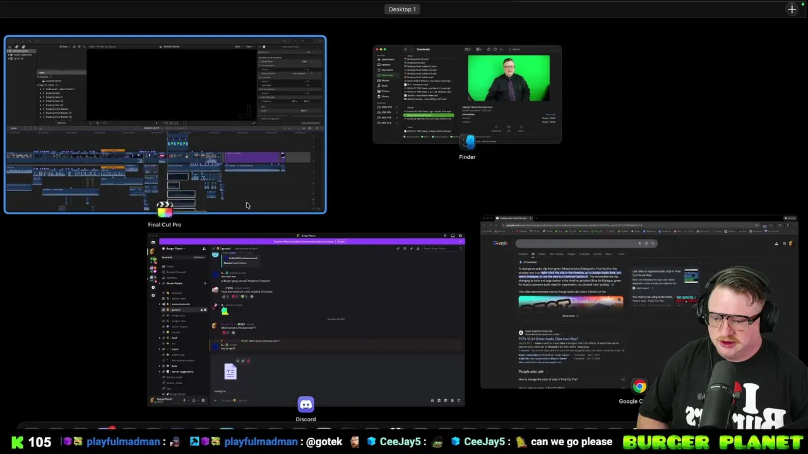Viewport: 808px width, 454px height.
Task: Click the Google logo in Chrome
Action: point(500,243)
